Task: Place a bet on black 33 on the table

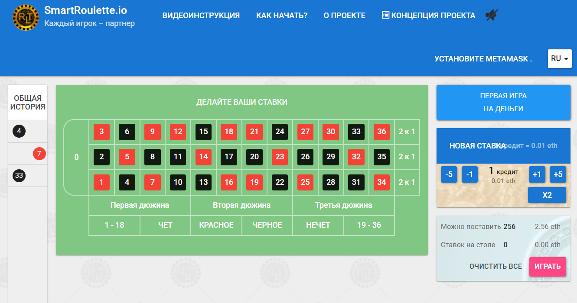Action: pyautogui.click(x=356, y=132)
